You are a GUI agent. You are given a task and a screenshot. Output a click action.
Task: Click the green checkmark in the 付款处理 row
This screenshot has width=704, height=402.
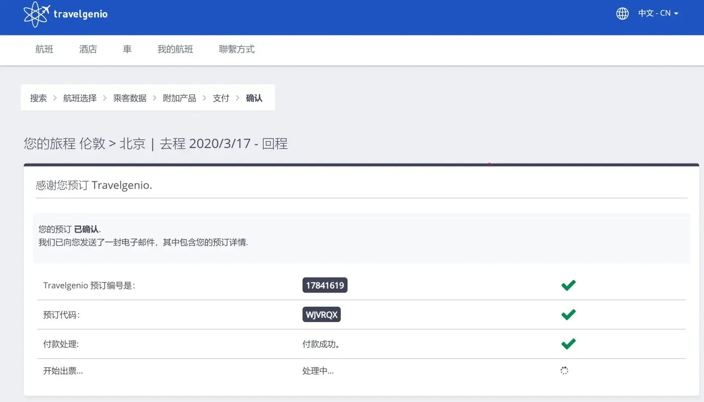(x=568, y=344)
